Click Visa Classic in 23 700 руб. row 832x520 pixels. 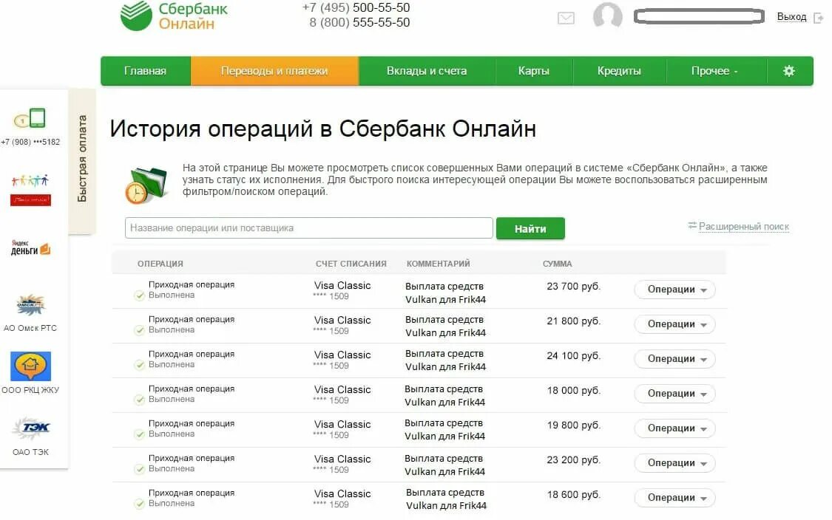pyautogui.click(x=342, y=286)
